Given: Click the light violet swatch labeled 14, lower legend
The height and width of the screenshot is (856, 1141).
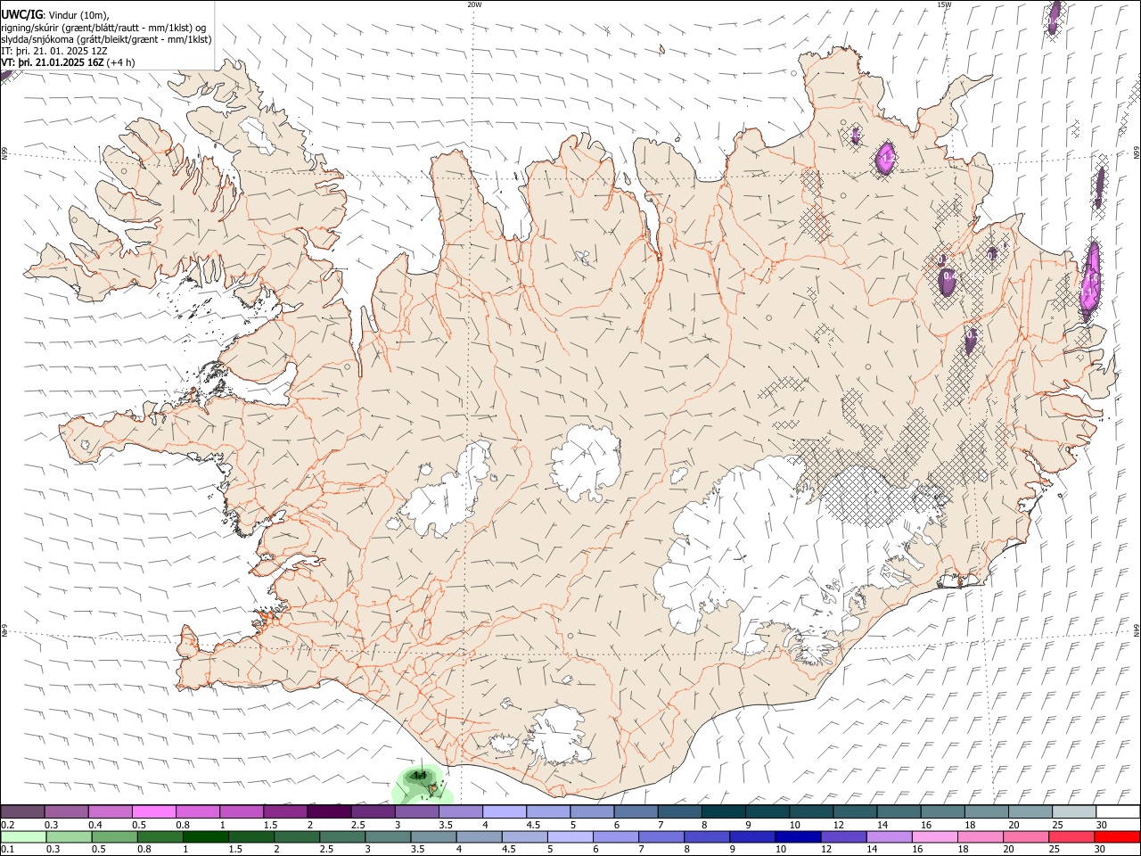Looking at the screenshot, I should [x=889, y=836].
